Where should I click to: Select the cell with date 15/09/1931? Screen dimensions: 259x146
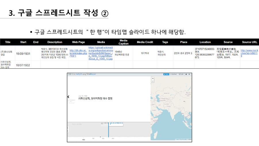(23, 53)
